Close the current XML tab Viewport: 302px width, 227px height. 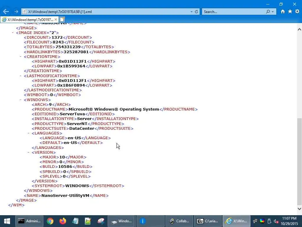(56, 20)
